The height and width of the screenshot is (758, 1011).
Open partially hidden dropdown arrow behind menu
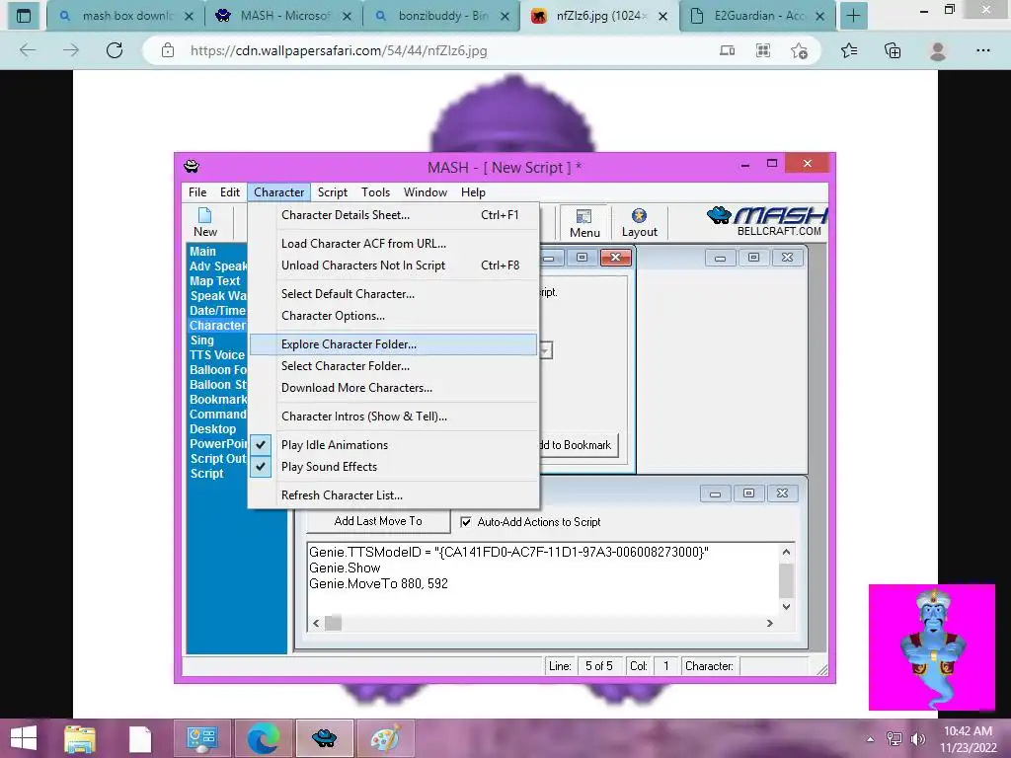[x=546, y=350]
